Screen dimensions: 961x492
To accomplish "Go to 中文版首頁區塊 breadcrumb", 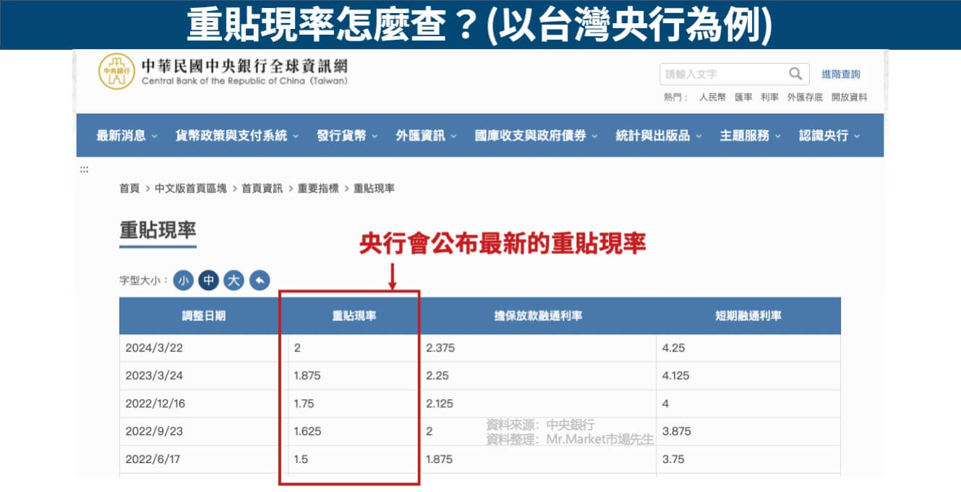I will (x=191, y=188).
